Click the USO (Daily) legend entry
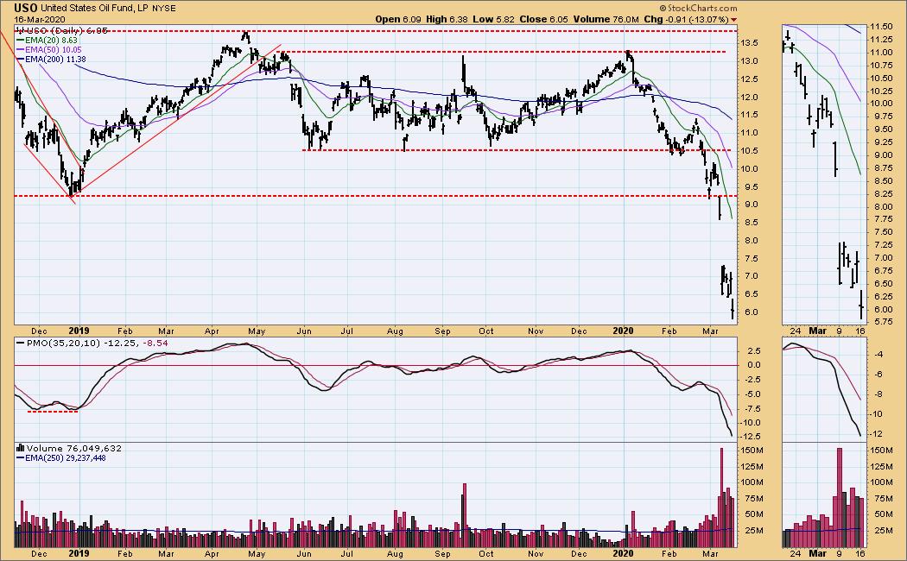The image size is (907, 561). [x=62, y=30]
